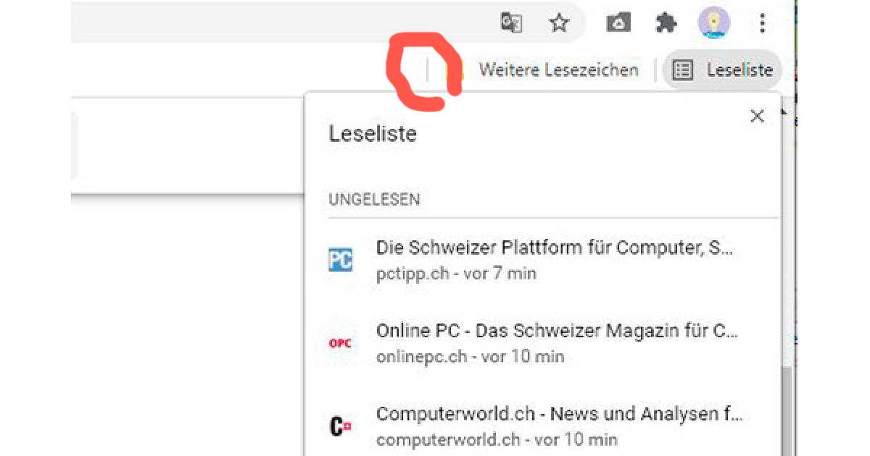
Task: Toggle the Leseliste button in bookmarks bar
Action: (722, 70)
